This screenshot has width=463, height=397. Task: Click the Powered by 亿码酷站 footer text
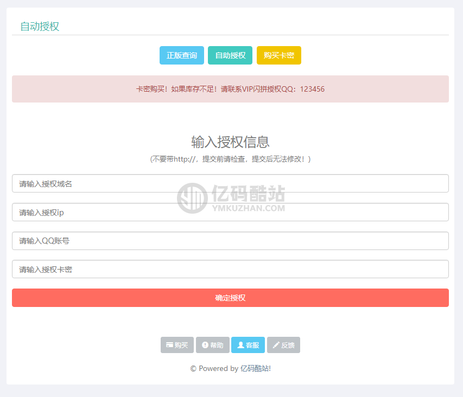(x=230, y=368)
